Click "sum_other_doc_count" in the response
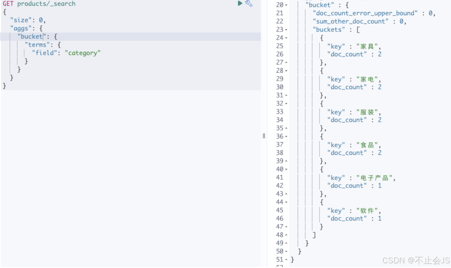Screen dimensions: 451x268 pyautogui.click(x=350, y=21)
